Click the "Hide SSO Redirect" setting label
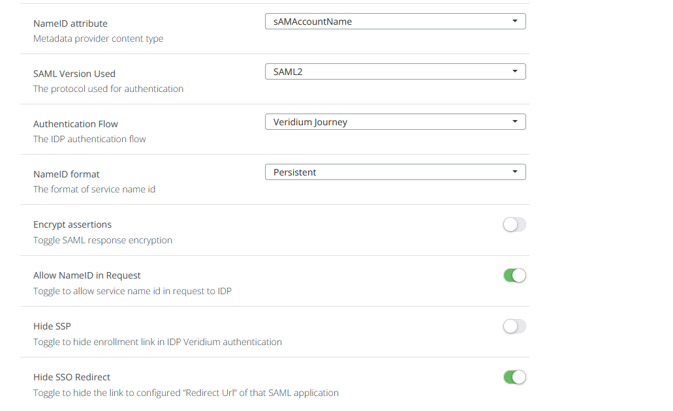The height and width of the screenshot is (411, 673). coord(72,377)
